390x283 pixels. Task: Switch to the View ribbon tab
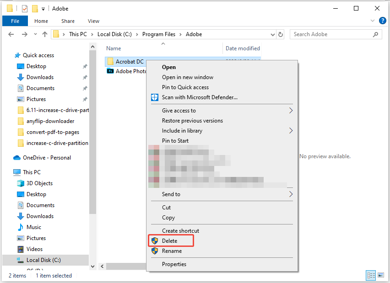pos(93,21)
